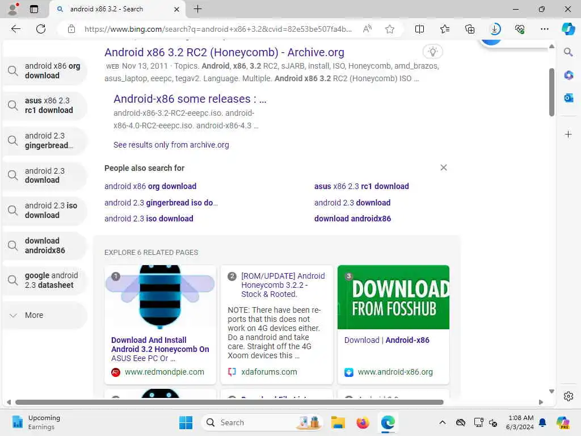This screenshot has width=581, height=436.
Task: Click the lightbulb insight icon beside Archive.org result
Action: (x=432, y=52)
